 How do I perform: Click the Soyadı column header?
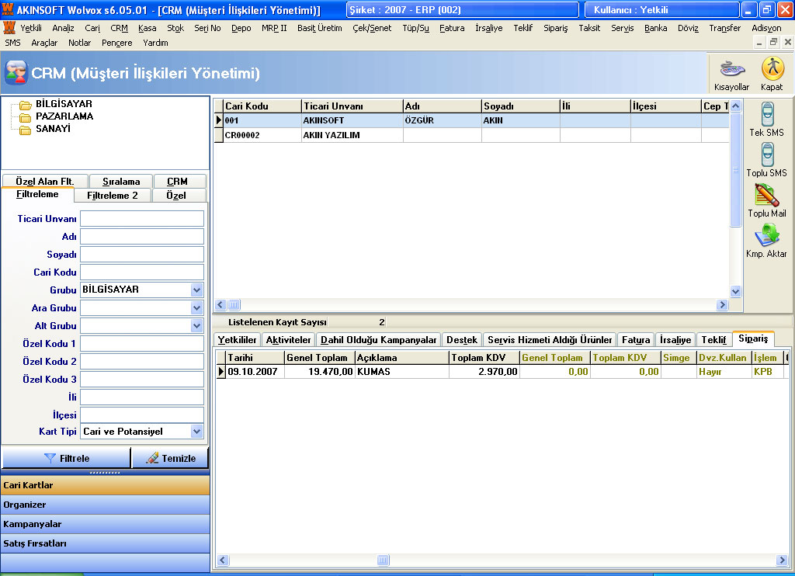pos(521,106)
